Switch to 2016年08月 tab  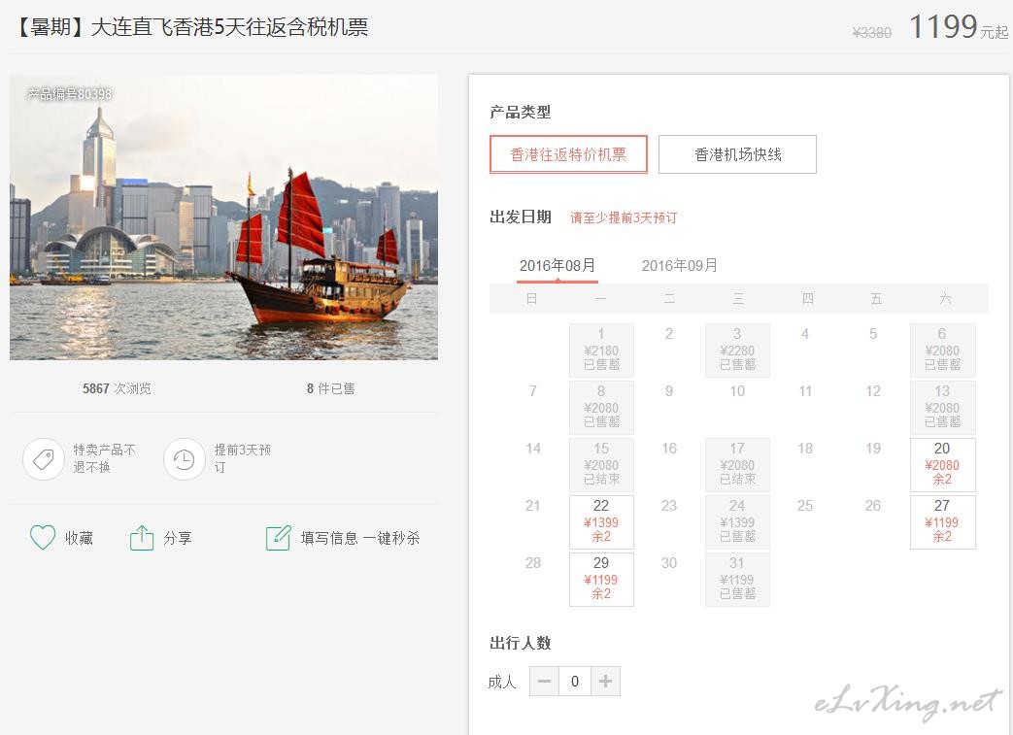point(557,265)
